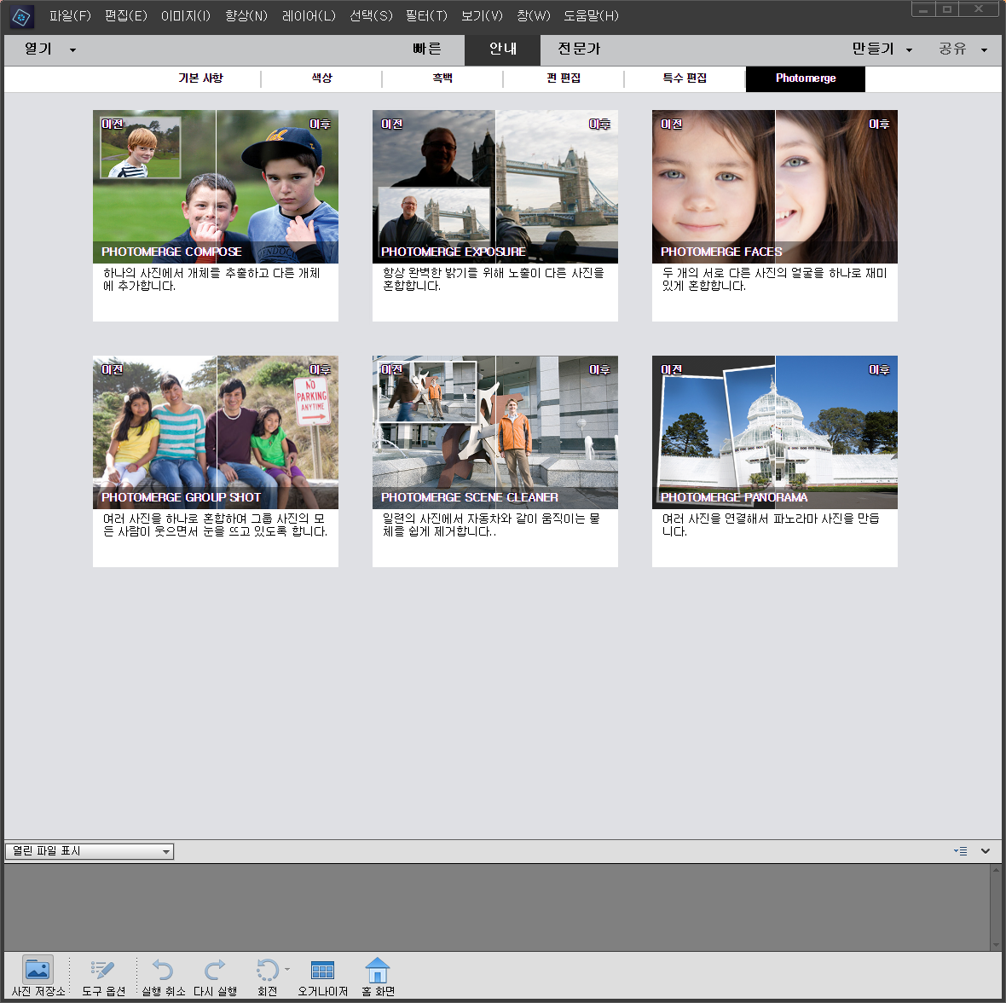Select the 기본 사항 category tab

pos(200,78)
